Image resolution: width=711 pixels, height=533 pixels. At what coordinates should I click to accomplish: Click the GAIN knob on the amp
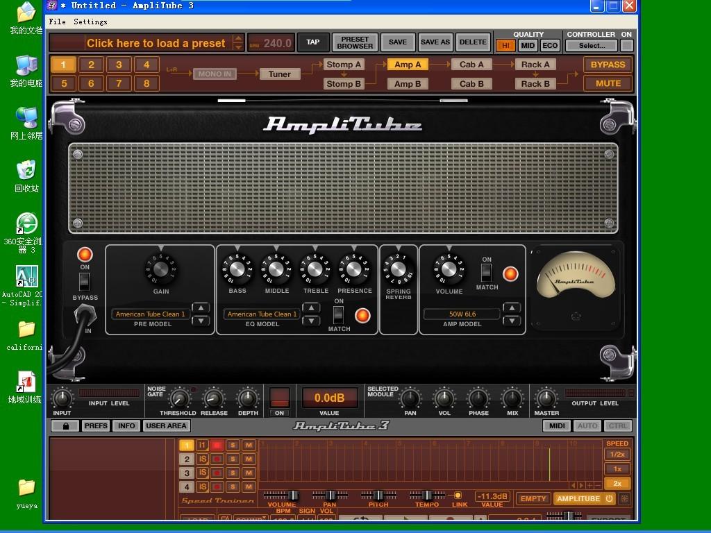click(x=160, y=269)
